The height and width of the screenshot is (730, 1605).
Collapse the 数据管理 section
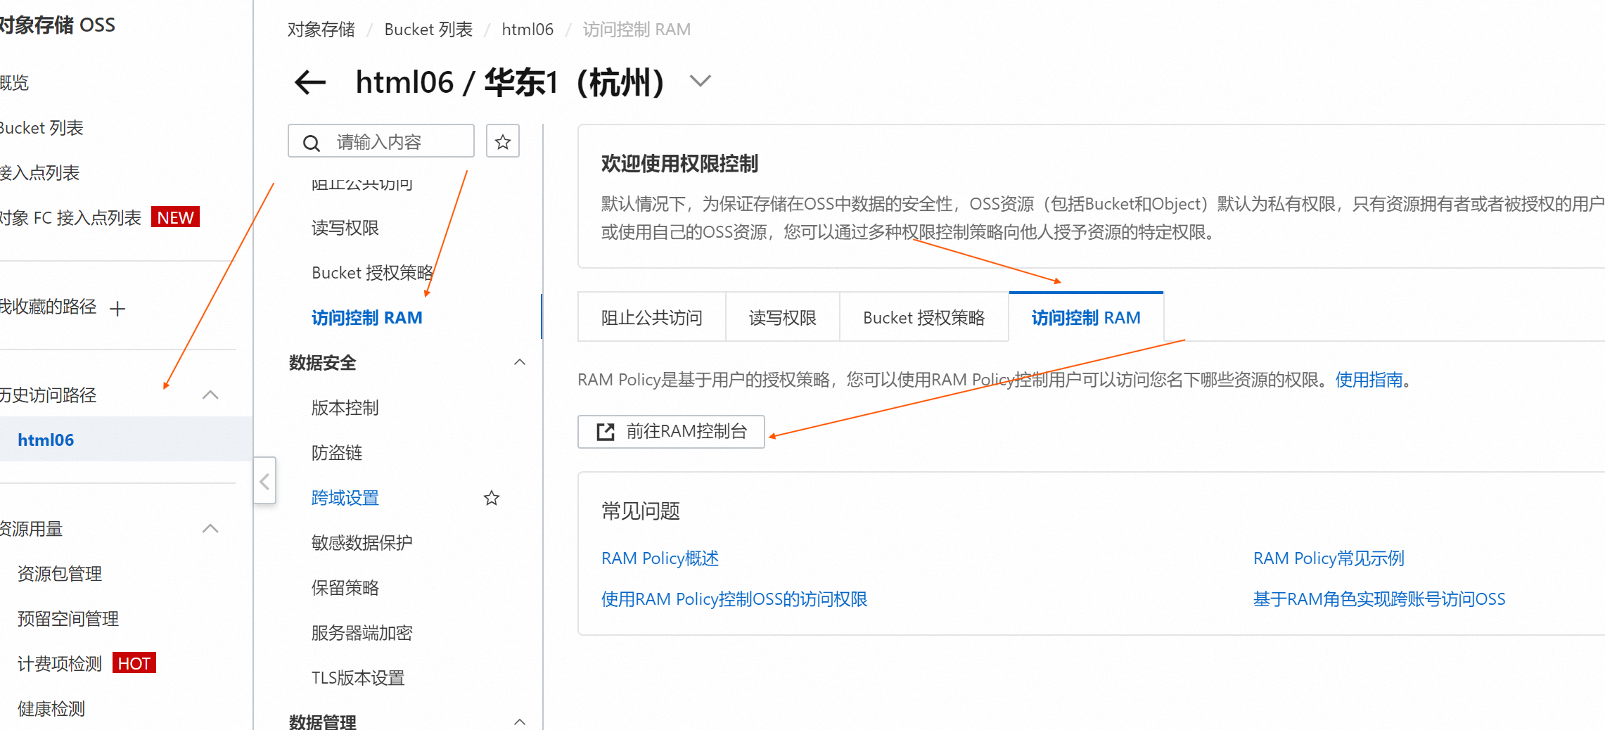tap(520, 722)
